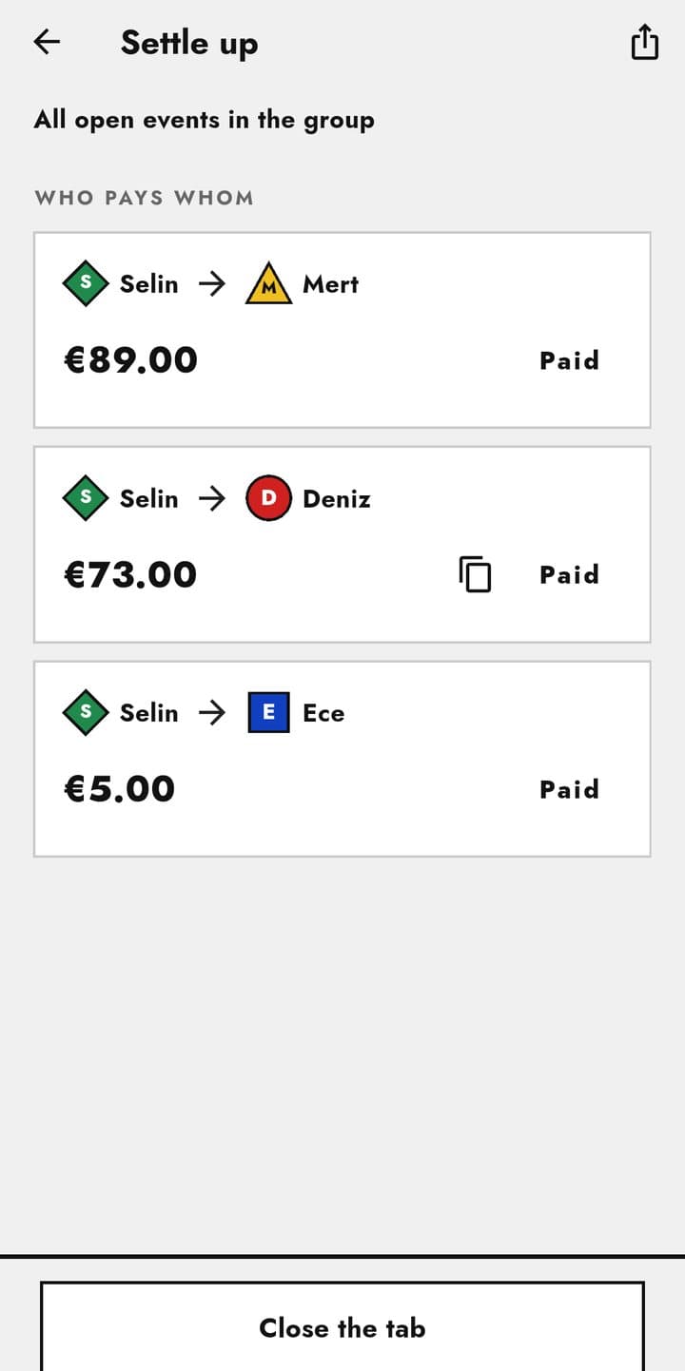Screen dimensions: 685x1371
Task: Tap the Mert recipient name
Action: tap(331, 283)
